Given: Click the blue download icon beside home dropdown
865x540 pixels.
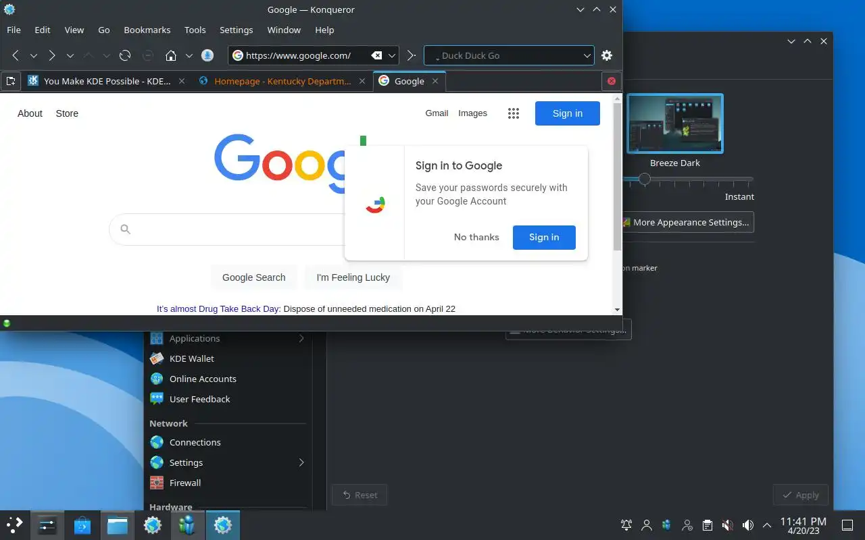Looking at the screenshot, I should (208, 55).
